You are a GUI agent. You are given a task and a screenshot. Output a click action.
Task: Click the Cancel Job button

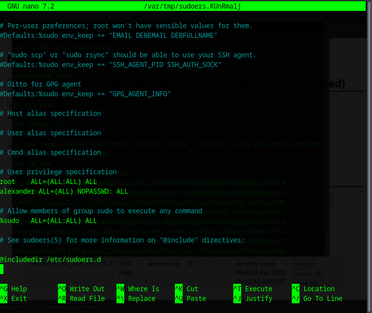coord(308,274)
